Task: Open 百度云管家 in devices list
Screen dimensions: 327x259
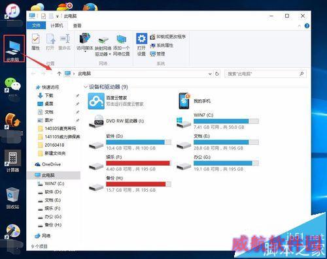Action: (116, 101)
